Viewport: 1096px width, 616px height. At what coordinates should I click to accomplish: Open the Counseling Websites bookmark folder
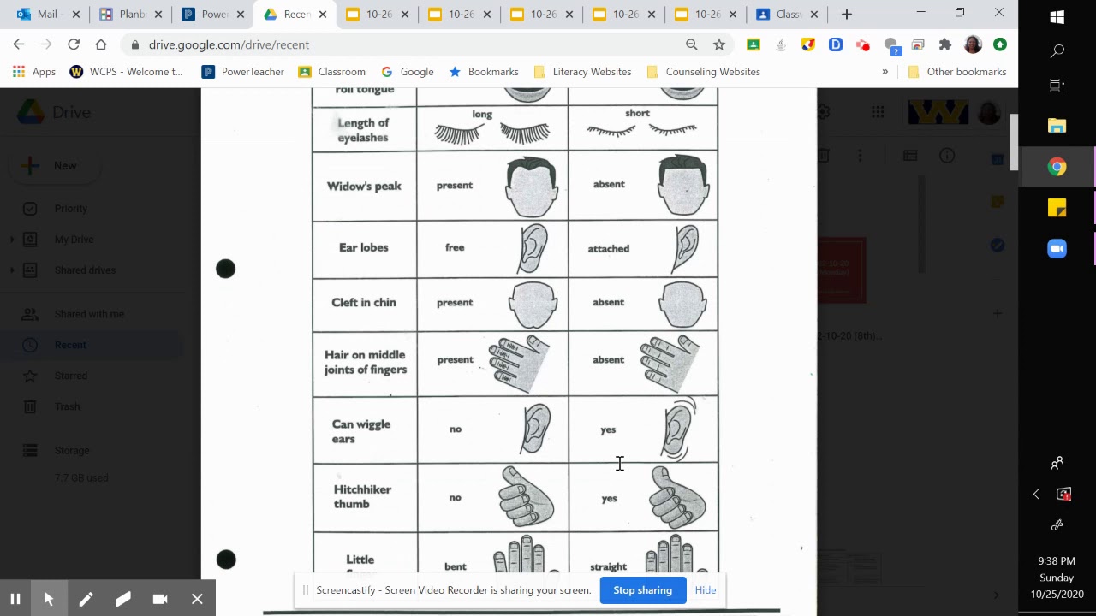pyautogui.click(x=703, y=72)
